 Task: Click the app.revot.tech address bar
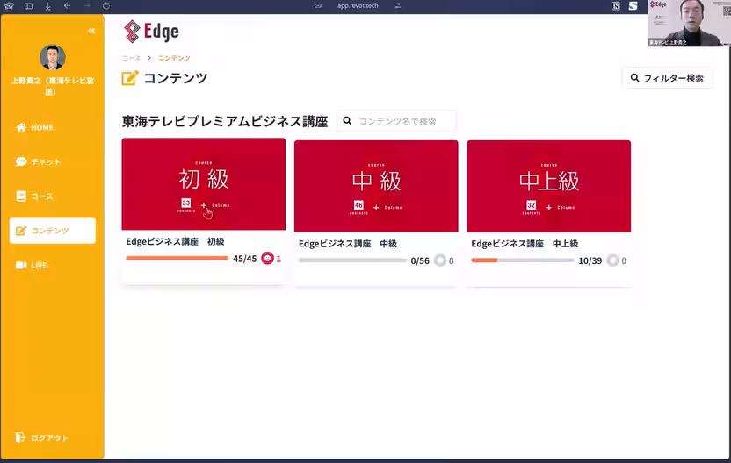click(358, 5)
